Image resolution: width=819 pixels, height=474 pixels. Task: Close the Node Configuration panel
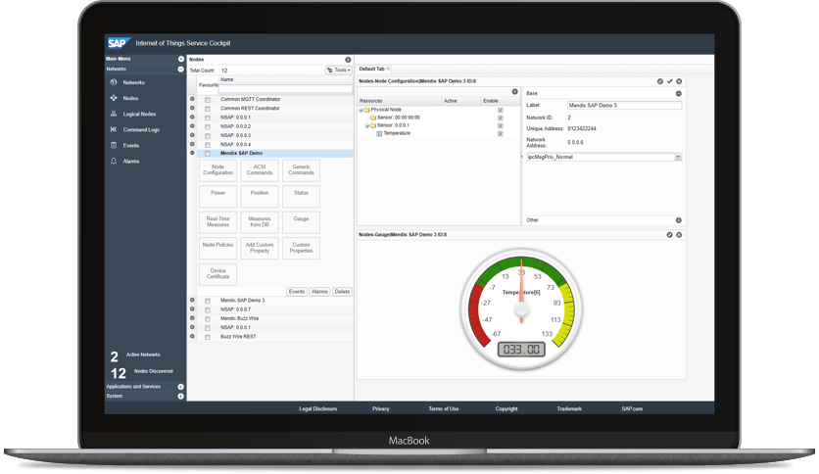[679, 81]
